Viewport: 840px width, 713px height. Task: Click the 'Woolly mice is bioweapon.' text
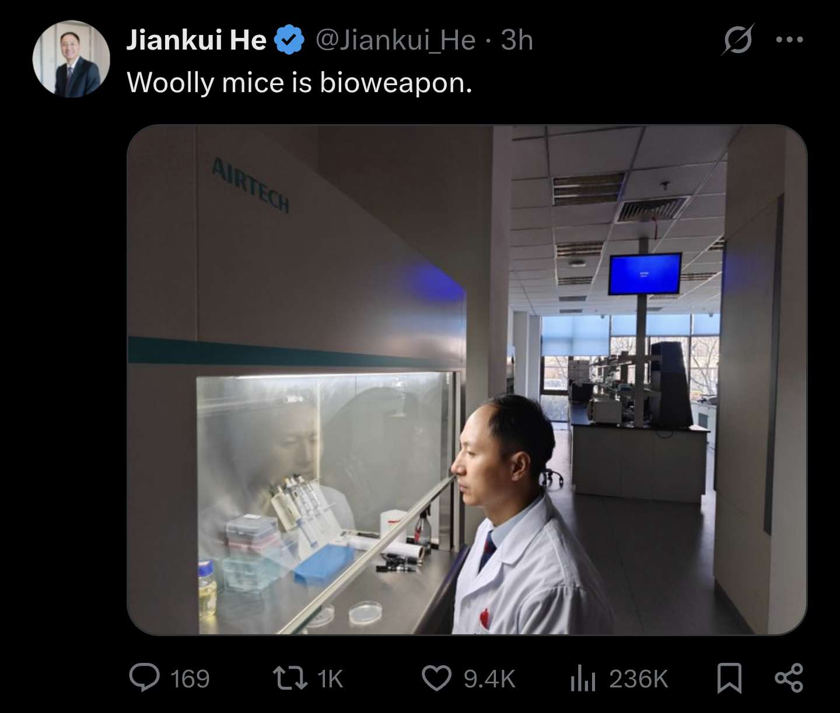(299, 83)
